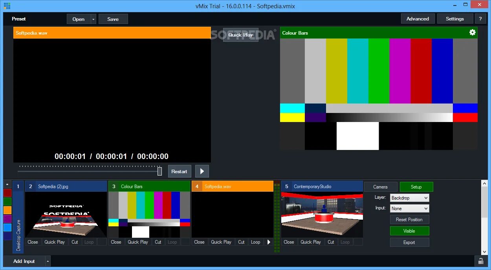Toggle Loop on Softpedia.wav input 4

(256, 242)
